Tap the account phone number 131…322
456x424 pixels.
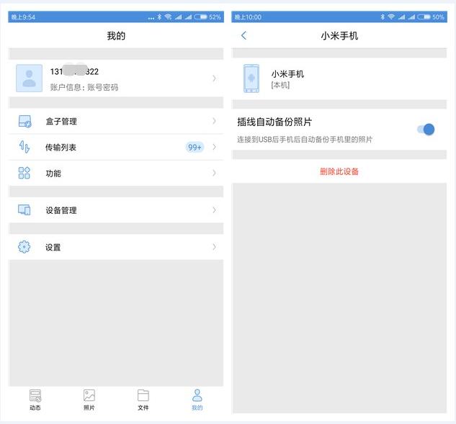(74, 71)
